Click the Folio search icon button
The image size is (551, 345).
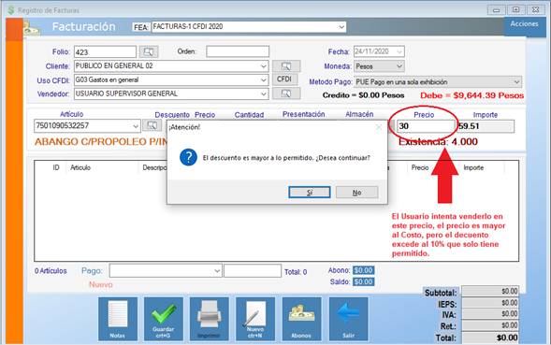[149, 52]
